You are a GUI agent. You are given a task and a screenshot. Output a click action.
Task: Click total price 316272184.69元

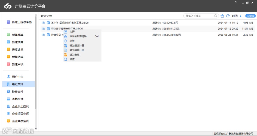[x=172, y=35]
